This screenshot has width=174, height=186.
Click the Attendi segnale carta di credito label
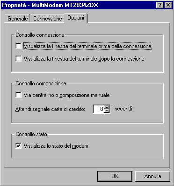pyautogui.click(x=50, y=109)
